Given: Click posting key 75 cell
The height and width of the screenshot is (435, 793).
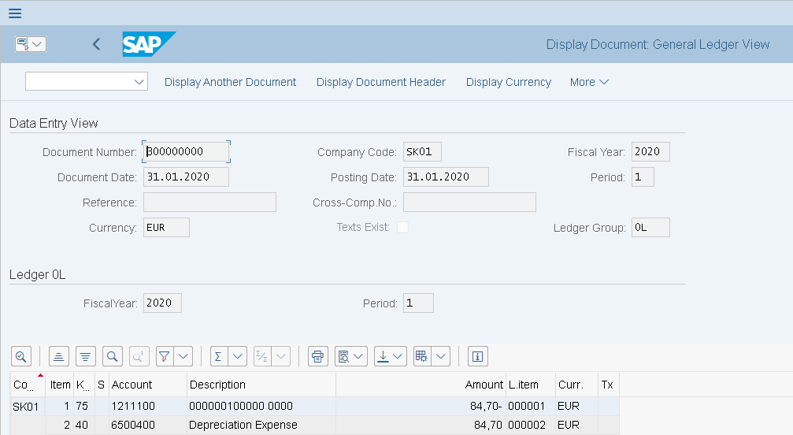Looking at the screenshot, I should pos(83,406).
